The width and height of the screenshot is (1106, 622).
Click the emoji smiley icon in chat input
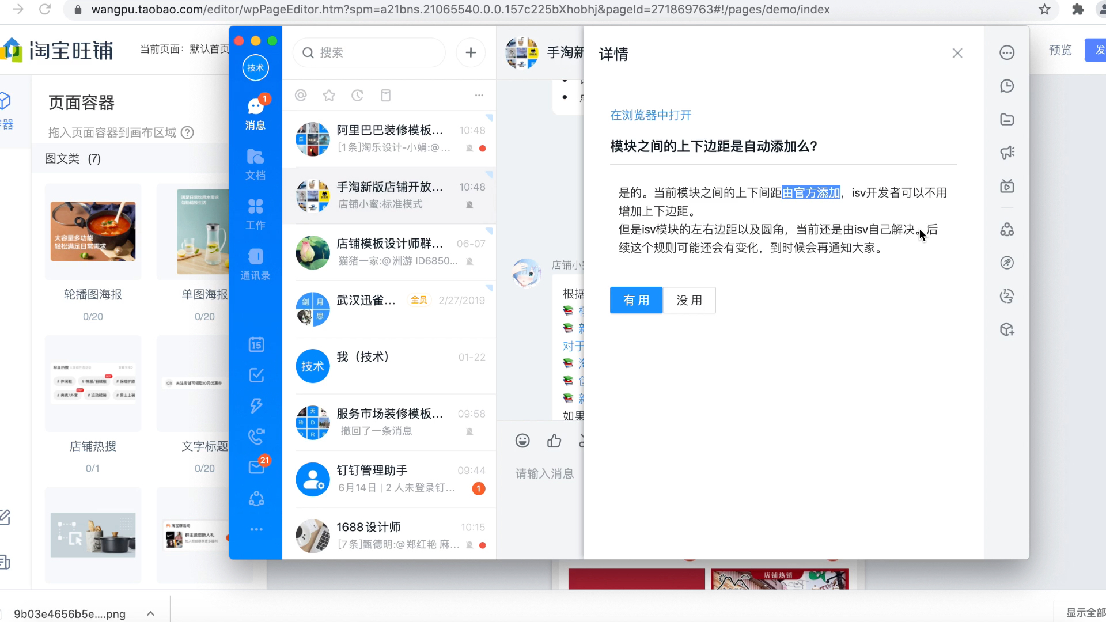522,441
